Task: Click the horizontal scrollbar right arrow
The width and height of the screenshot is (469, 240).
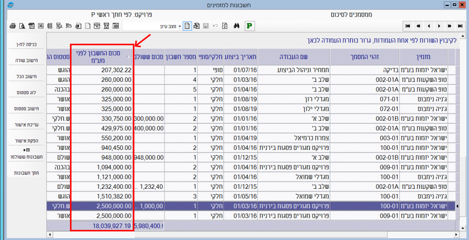Action: coord(457,235)
